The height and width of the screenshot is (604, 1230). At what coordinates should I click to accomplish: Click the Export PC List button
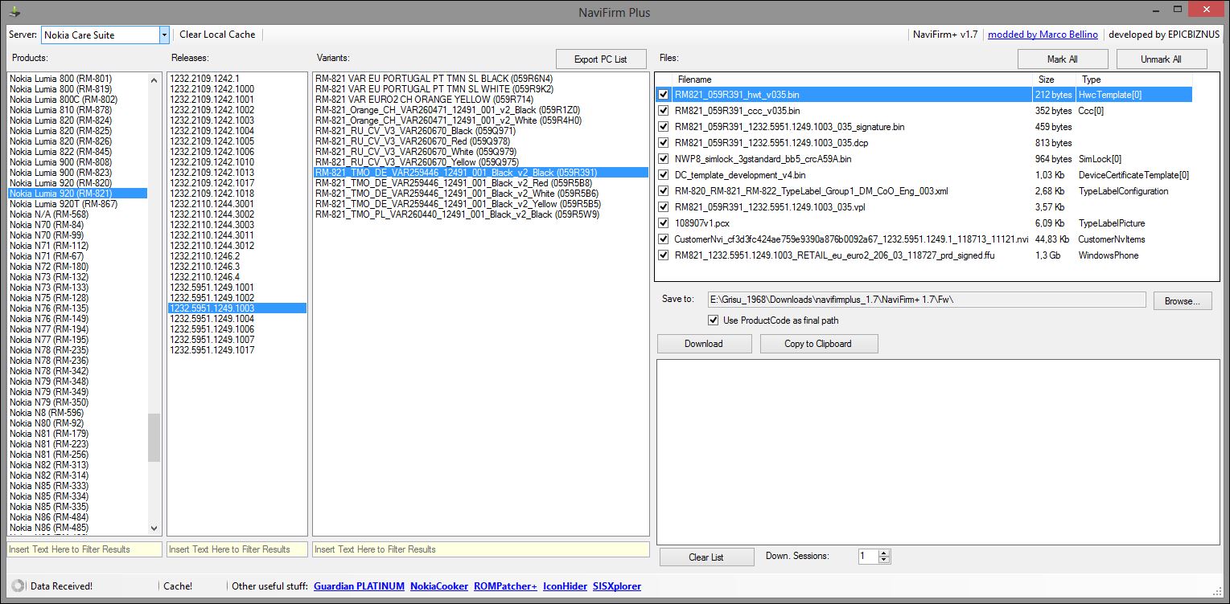pyautogui.click(x=600, y=59)
